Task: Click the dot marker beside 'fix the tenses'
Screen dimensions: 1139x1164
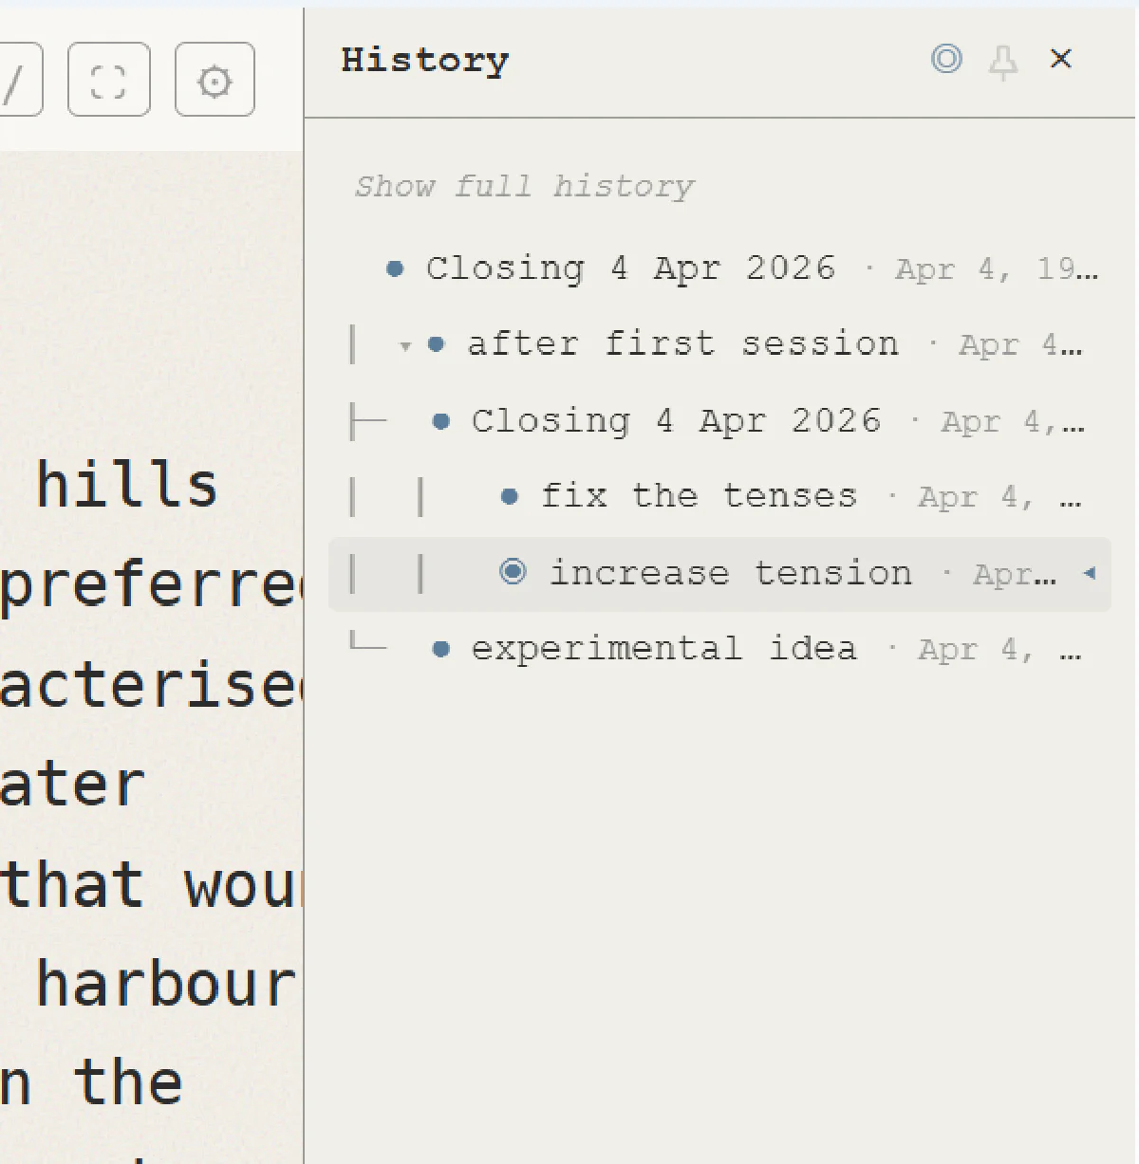Action: (510, 496)
